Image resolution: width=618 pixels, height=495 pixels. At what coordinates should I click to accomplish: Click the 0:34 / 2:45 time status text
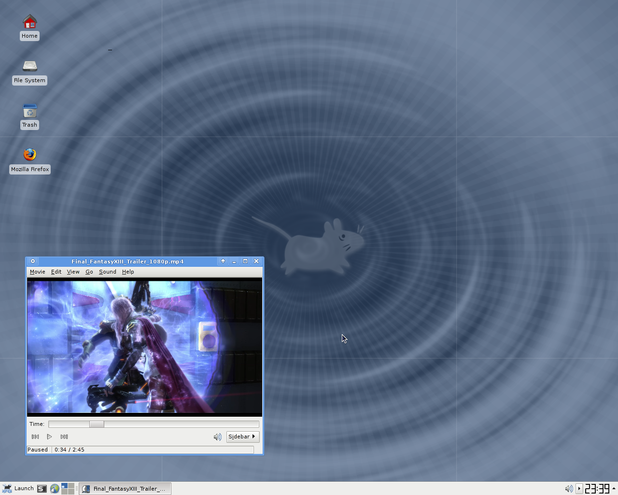click(70, 450)
